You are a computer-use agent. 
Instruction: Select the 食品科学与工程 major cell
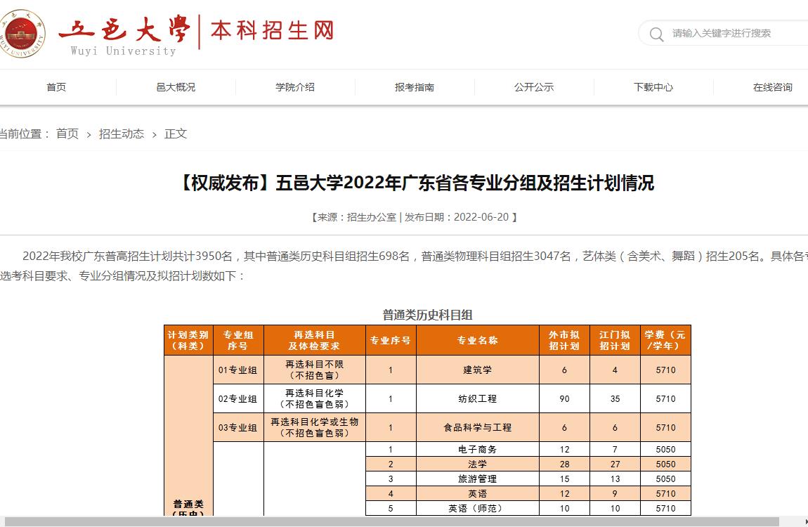[478, 428]
